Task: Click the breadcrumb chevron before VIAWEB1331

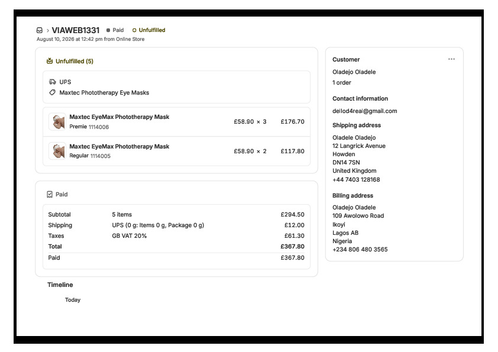Action: click(48, 31)
